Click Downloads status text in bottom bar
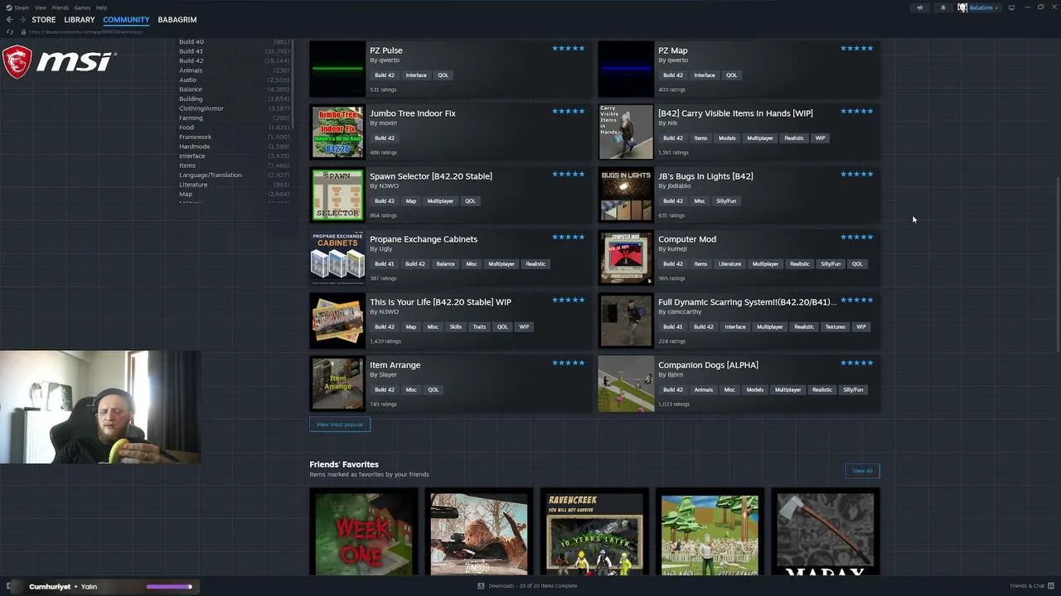Screen dimensions: 1061x596 533,586
